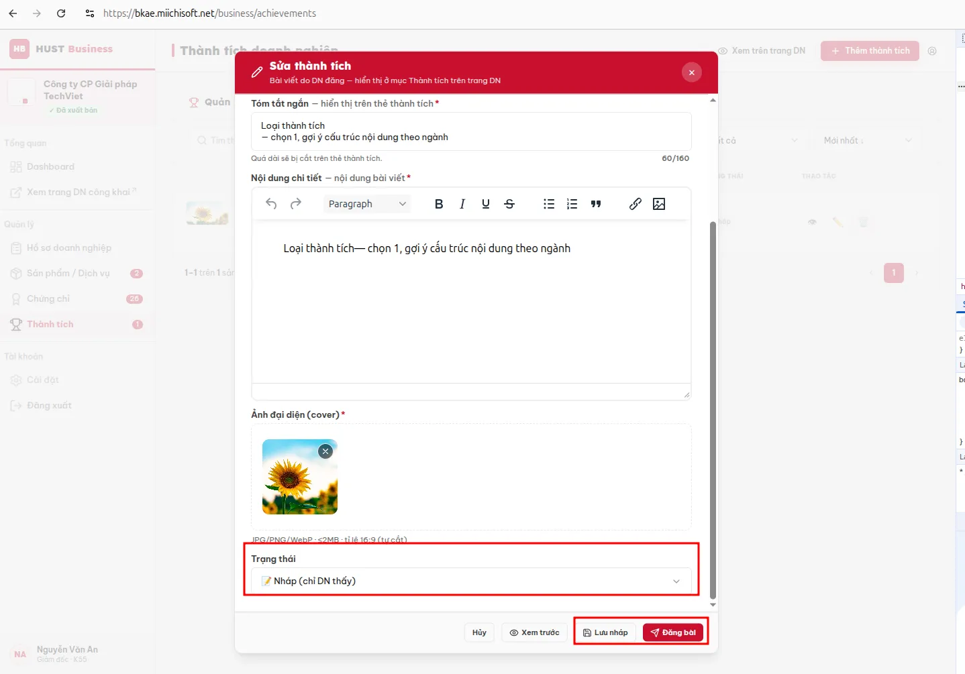Insert an image into the article
The image size is (965, 674).
click(x=659, y=204)
